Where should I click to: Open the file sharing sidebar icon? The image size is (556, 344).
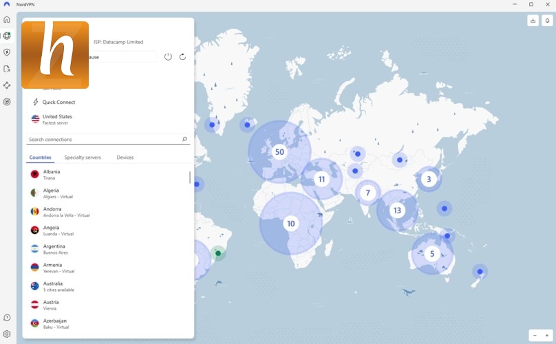[x=7, y=69]
